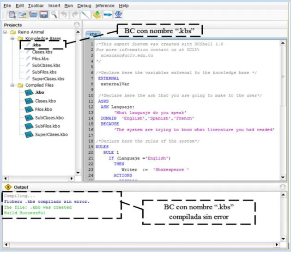Open the Inference menu

coord(105,6)
